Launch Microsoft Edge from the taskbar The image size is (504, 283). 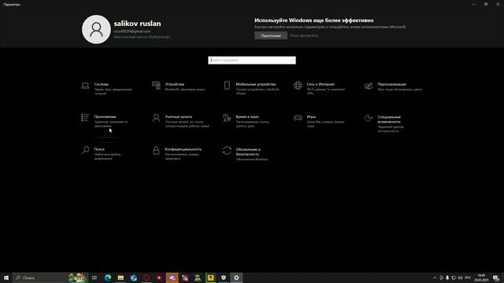(x=108, y=277)
